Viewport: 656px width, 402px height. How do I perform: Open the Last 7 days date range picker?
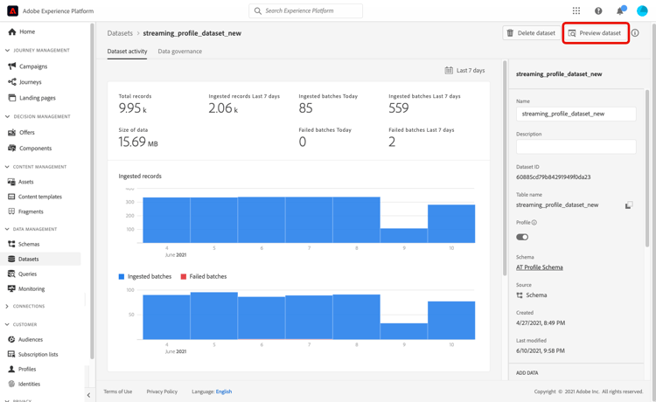coord(464,70)
